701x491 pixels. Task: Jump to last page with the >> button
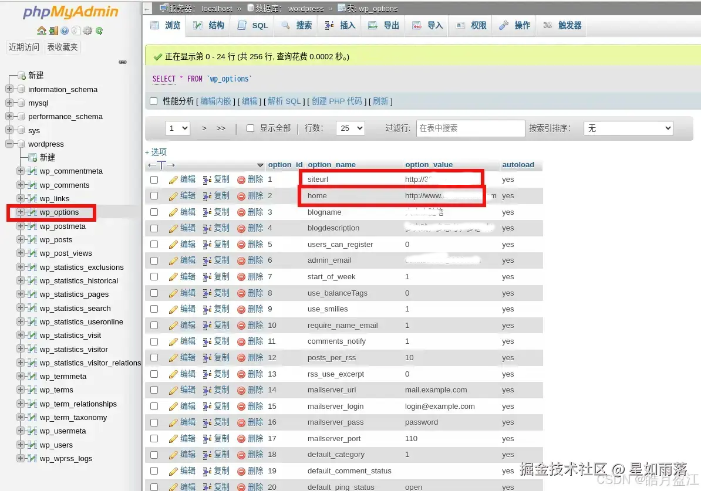pos(221,128)
